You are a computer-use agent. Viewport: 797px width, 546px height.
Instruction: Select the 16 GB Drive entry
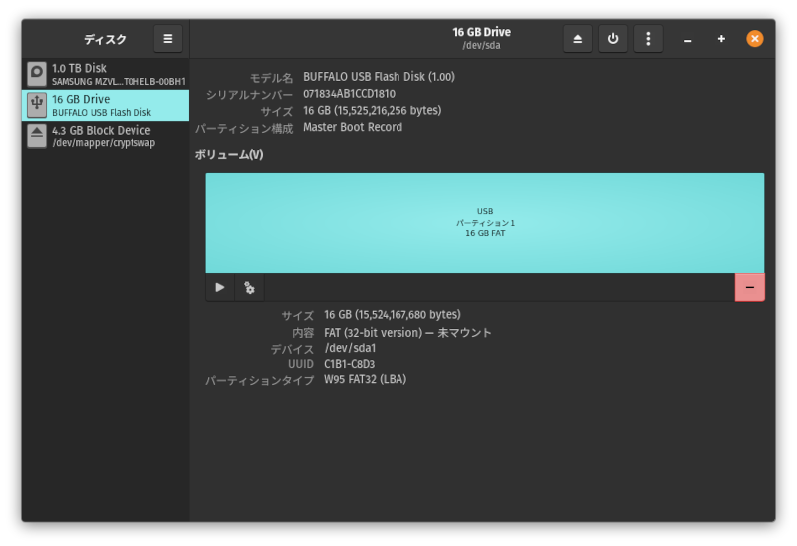coord(106,105)
